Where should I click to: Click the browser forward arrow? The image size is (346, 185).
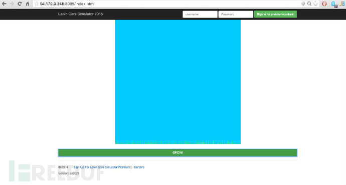click(12, 4)
